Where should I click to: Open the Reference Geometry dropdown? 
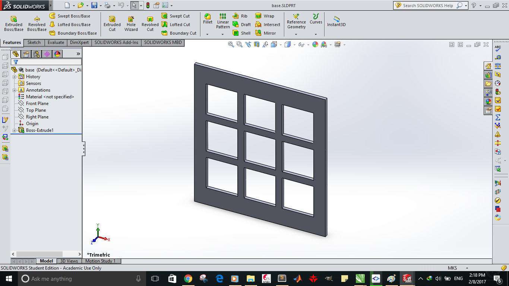click(296, 34)
